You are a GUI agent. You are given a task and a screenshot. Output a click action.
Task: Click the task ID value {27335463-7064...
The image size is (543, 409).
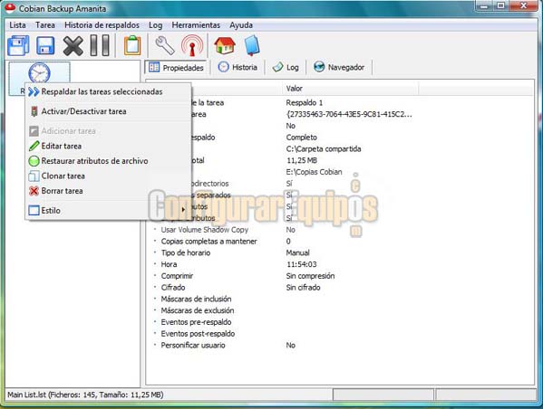click(349, 114)
